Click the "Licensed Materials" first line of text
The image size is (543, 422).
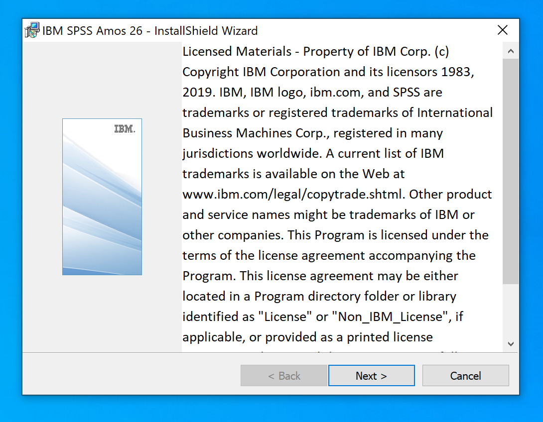[237, 51]
